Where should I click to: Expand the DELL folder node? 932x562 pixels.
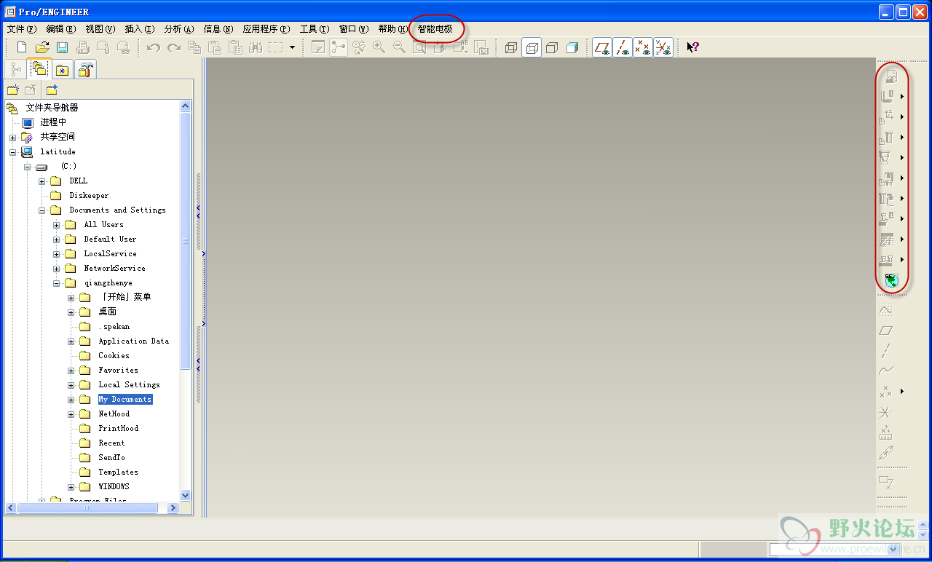42,181
